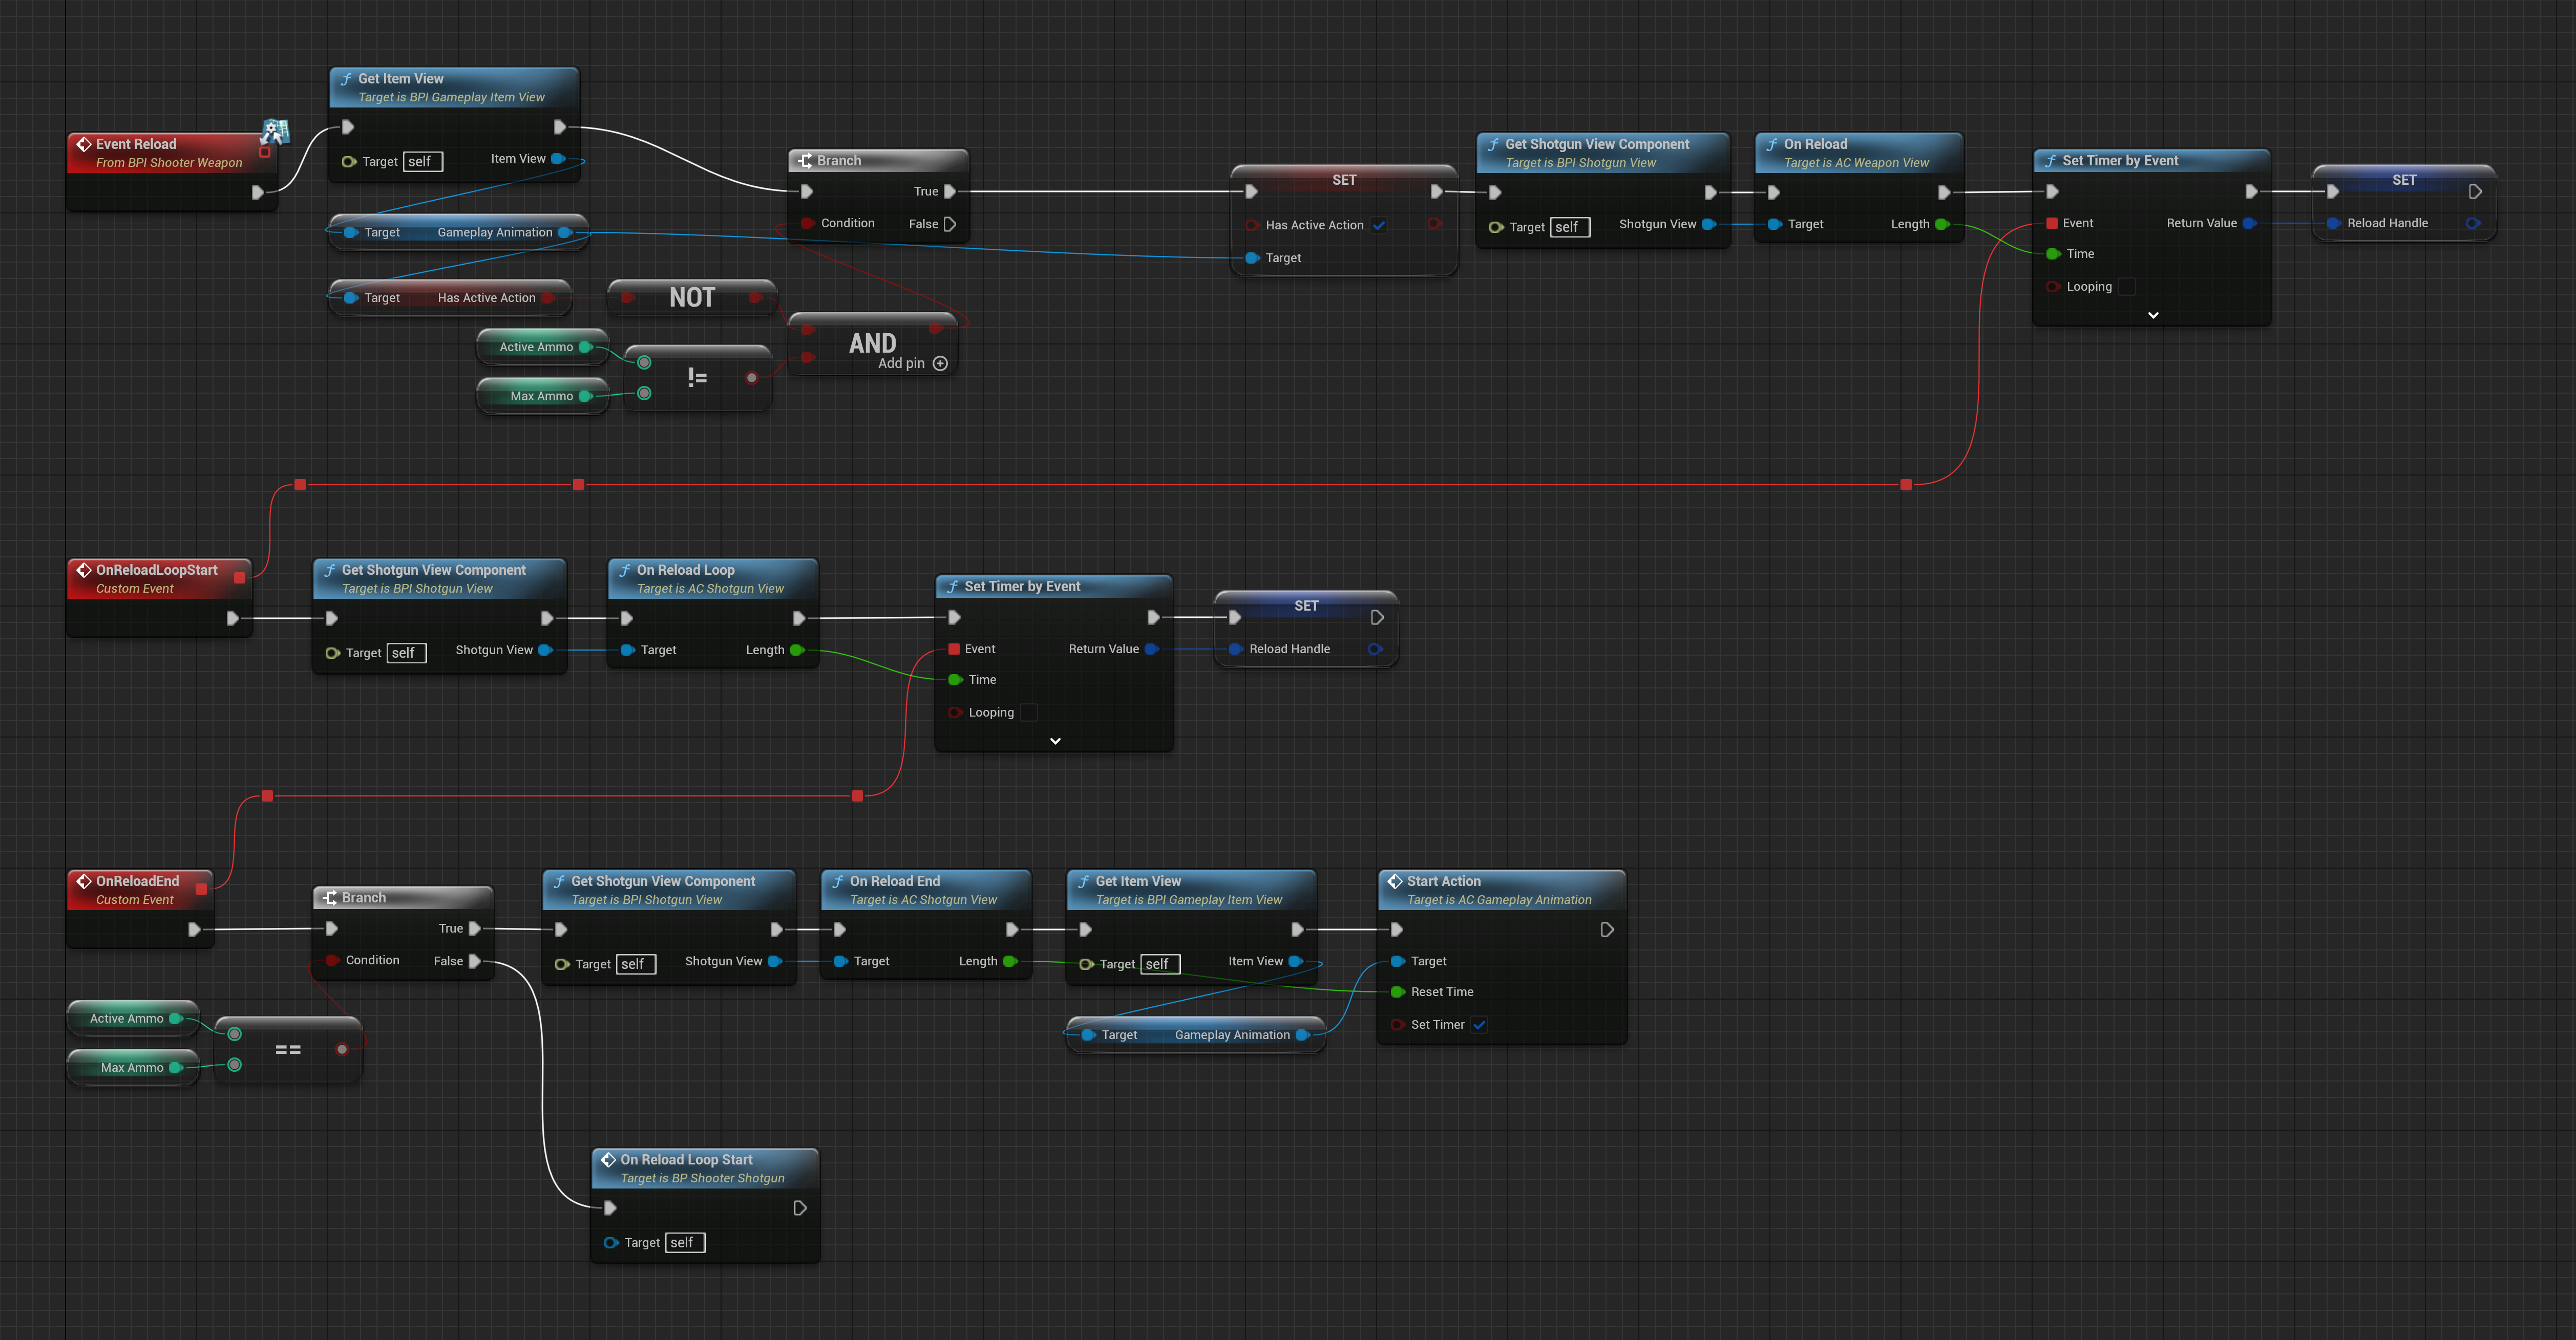Click the SET Reload Handle node after On Reload
The image size is (2576, 1340).
pyautogui.click(x=2404, y=203)
